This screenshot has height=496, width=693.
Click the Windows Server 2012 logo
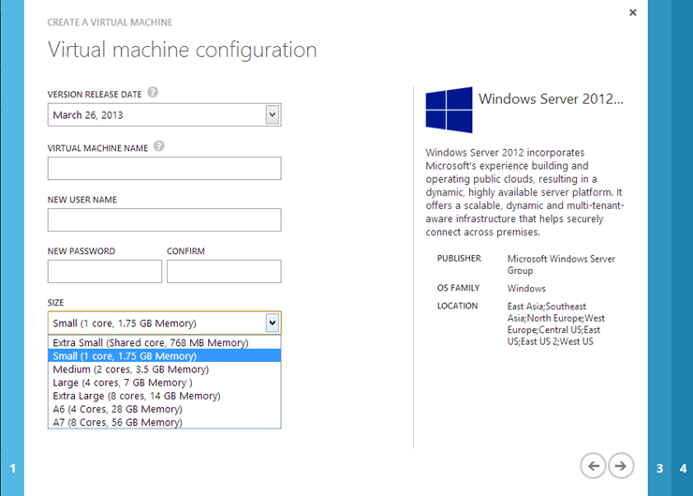[449, 110]
